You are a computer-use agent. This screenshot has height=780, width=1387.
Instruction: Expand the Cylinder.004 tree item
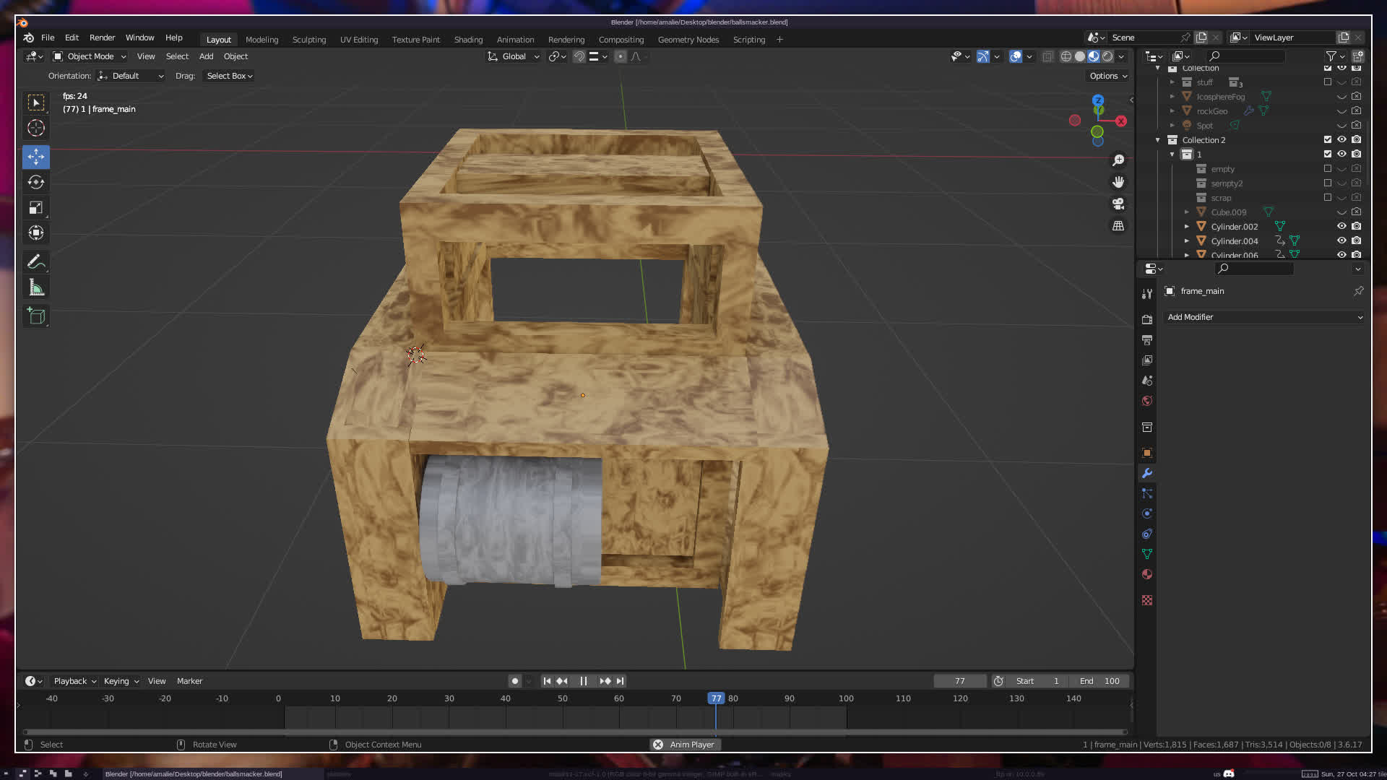tap(1186, 240)
